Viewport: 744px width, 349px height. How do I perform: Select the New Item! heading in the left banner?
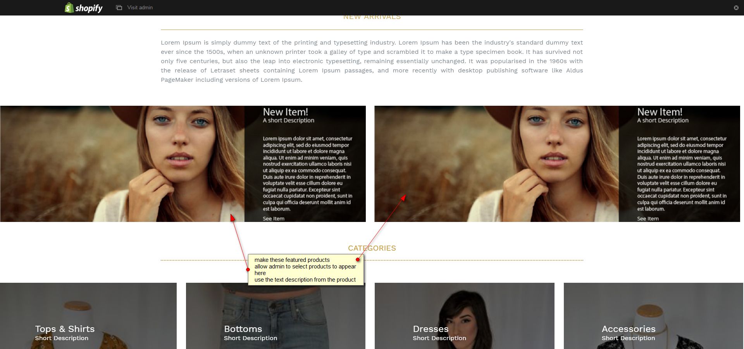click(x=286, y=112)
